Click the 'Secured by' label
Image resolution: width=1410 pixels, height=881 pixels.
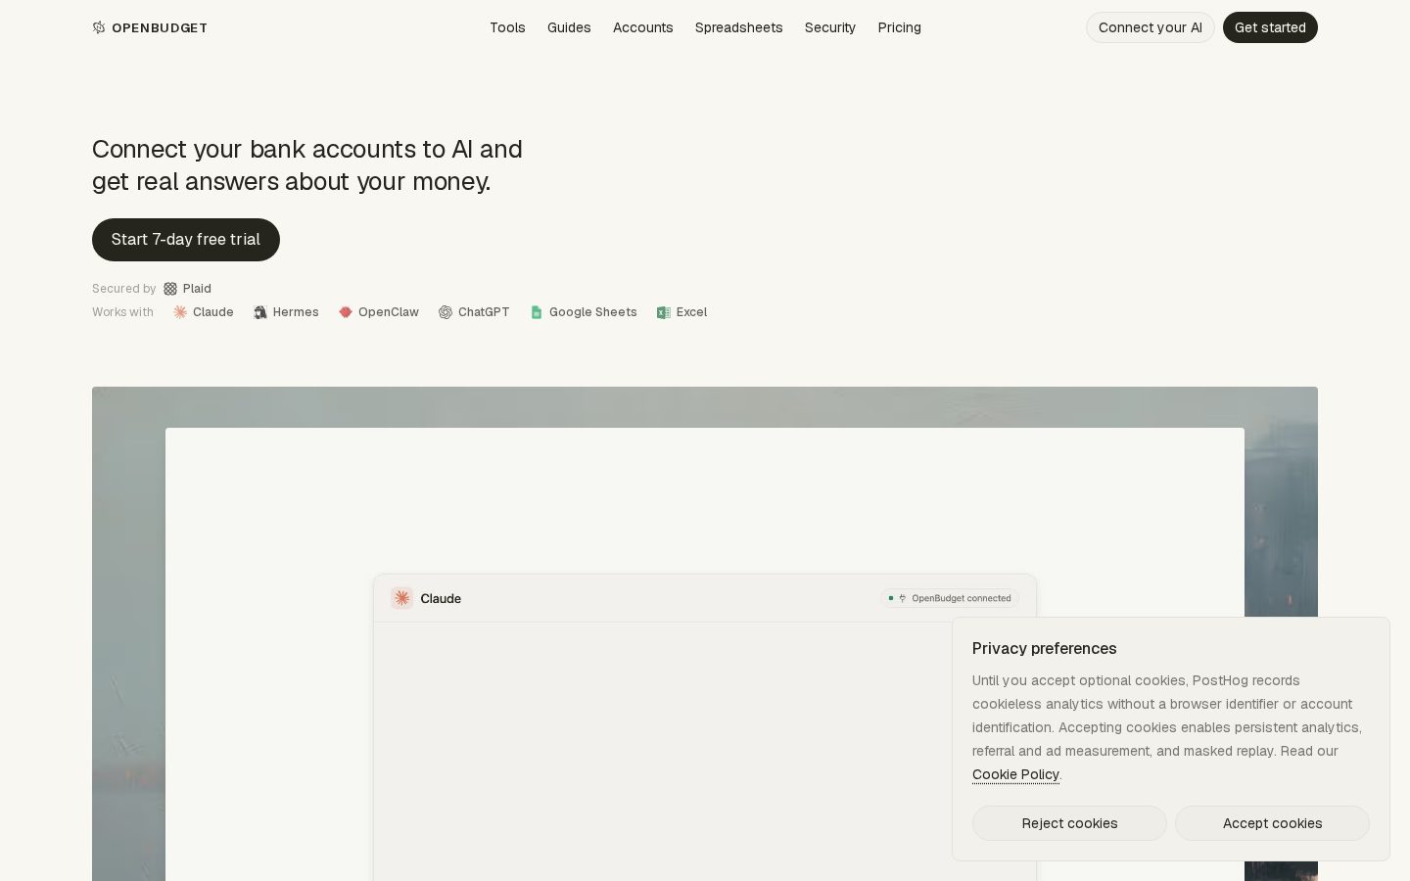click(x=124, y=289)
